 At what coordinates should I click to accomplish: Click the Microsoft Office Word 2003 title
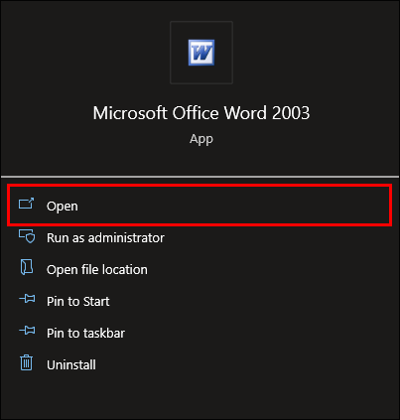point(201,113)
